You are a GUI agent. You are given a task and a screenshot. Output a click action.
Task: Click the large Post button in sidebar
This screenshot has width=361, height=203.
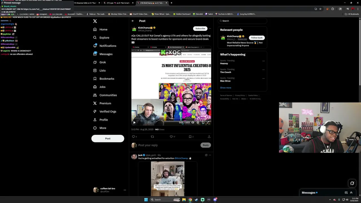(108, 138)
